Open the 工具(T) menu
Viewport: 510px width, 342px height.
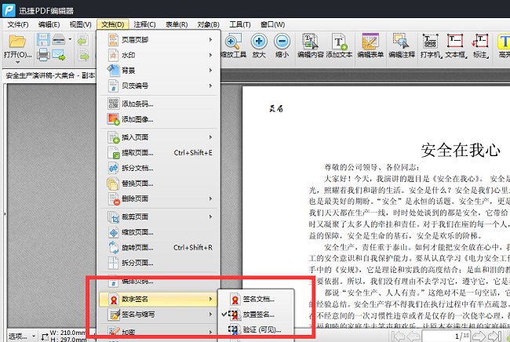[x=240, y=24]
